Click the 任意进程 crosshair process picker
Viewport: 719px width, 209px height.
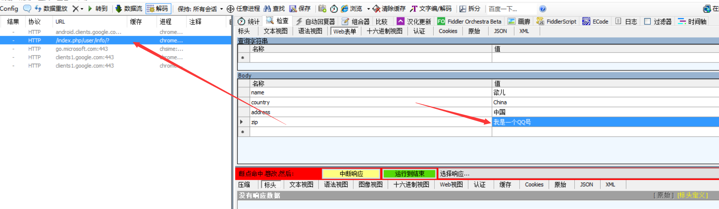(x=244, y=8)
